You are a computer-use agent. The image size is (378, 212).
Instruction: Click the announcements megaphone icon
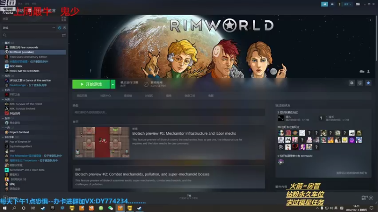coord(325,4)
